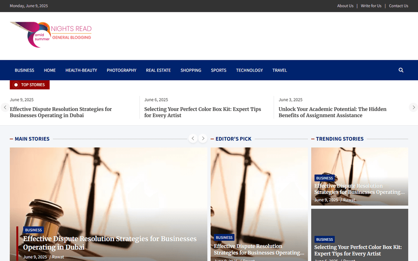Open Photography category
Viewport: 418px width, 261px height.
[x=122, y=70]
